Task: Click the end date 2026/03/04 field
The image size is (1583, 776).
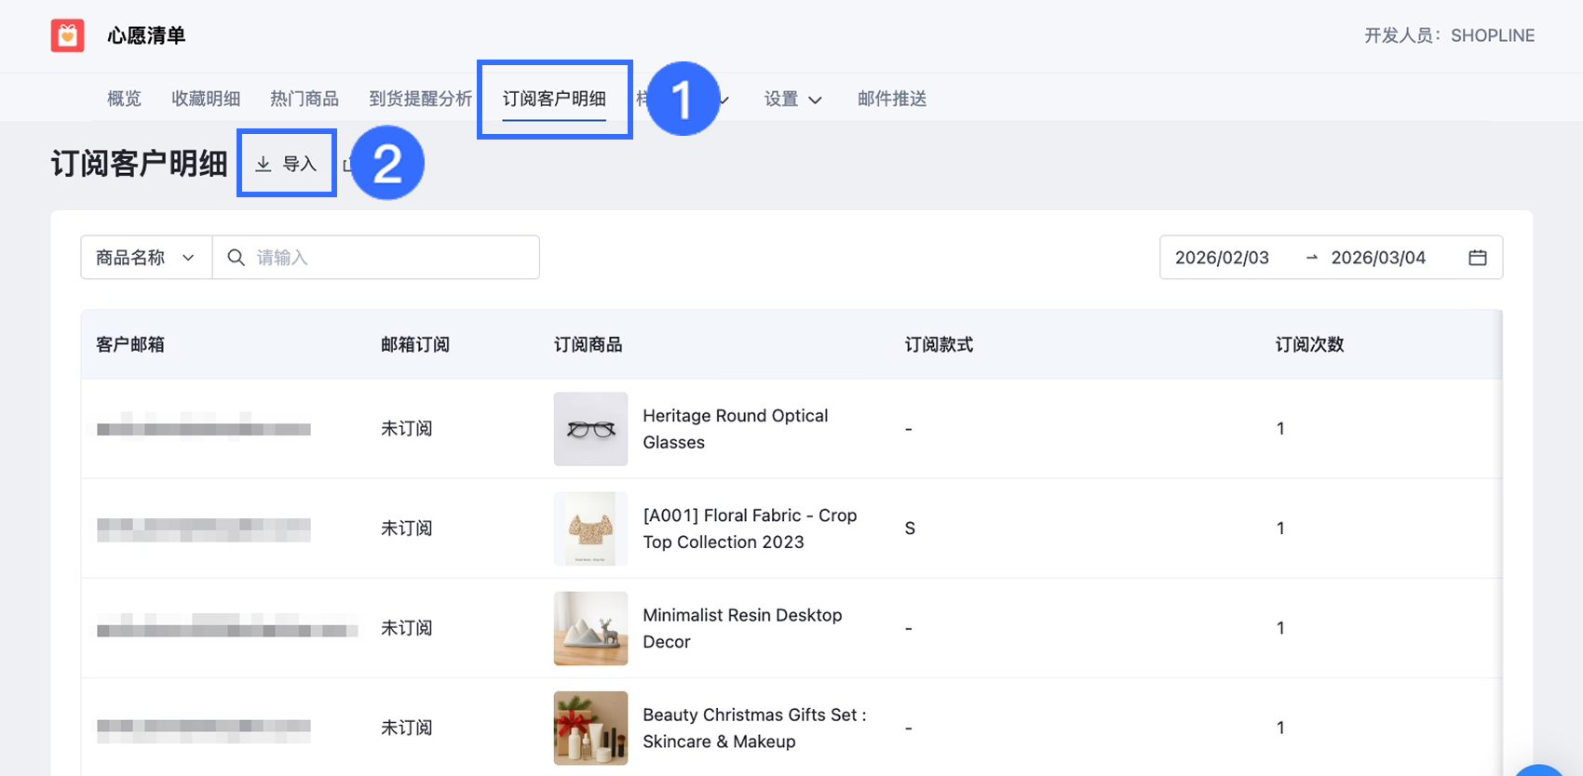Action: tap(1378, 258)
